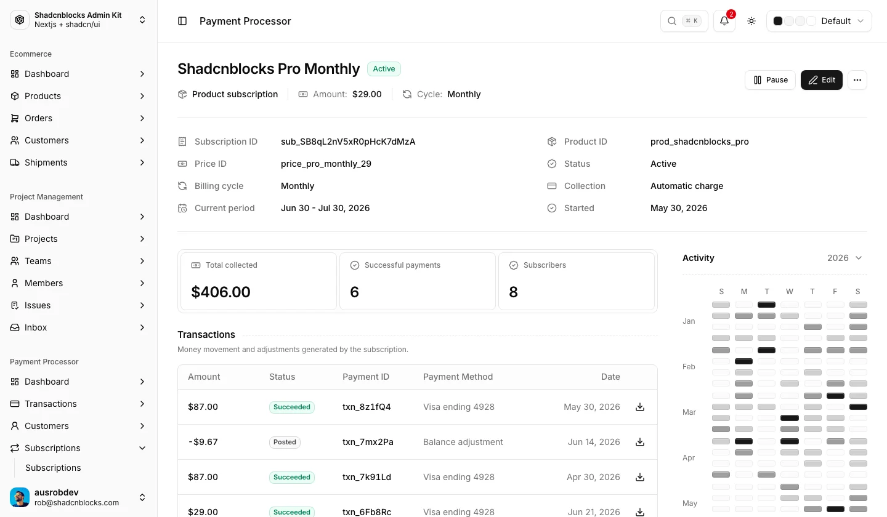Click the Posted badge for txn_7mx2Pa
Image resolution: width=887 pixels, height=517 pixels.
point(285,442)
